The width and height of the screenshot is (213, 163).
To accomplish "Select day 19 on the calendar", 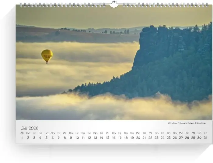I will tap(132, 138).
